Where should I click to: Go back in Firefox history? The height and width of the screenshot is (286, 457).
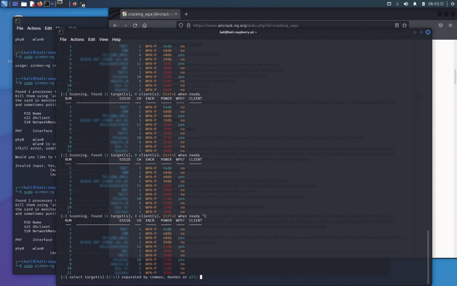click(x=115, y=26)
